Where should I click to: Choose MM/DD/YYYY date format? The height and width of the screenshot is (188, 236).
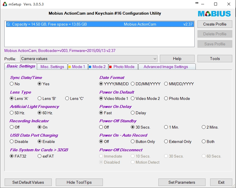179,84
